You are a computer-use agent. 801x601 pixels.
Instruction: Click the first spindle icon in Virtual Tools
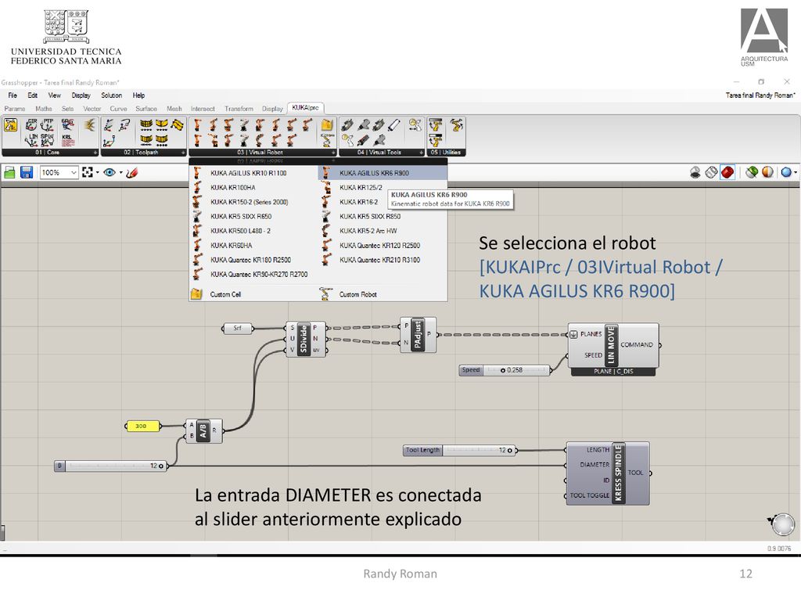[348, 125]
